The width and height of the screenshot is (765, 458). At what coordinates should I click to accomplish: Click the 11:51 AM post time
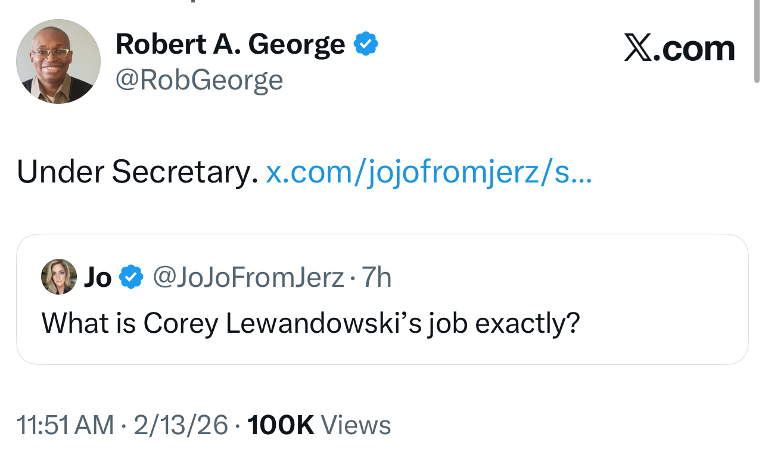tap(65, 425)
